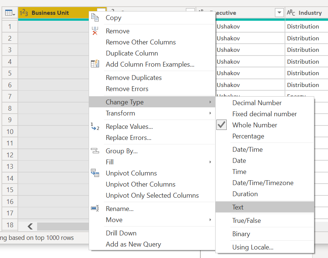Open the Executive column filter dropdown
This screenshot has width=328, height=258.
279,13
